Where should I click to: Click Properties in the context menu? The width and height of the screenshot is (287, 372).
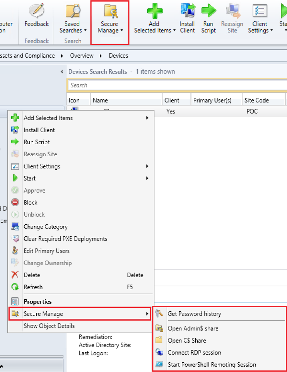click(x=38, y=302)
